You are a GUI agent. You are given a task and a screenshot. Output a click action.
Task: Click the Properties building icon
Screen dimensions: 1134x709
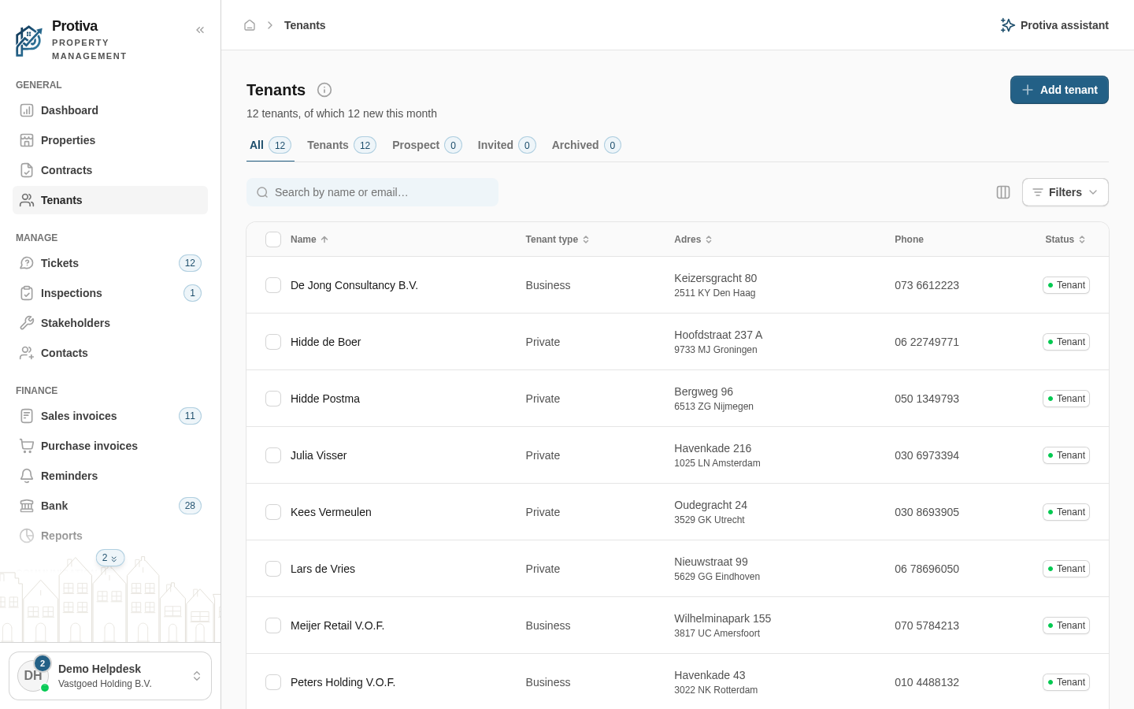point(27,140)
